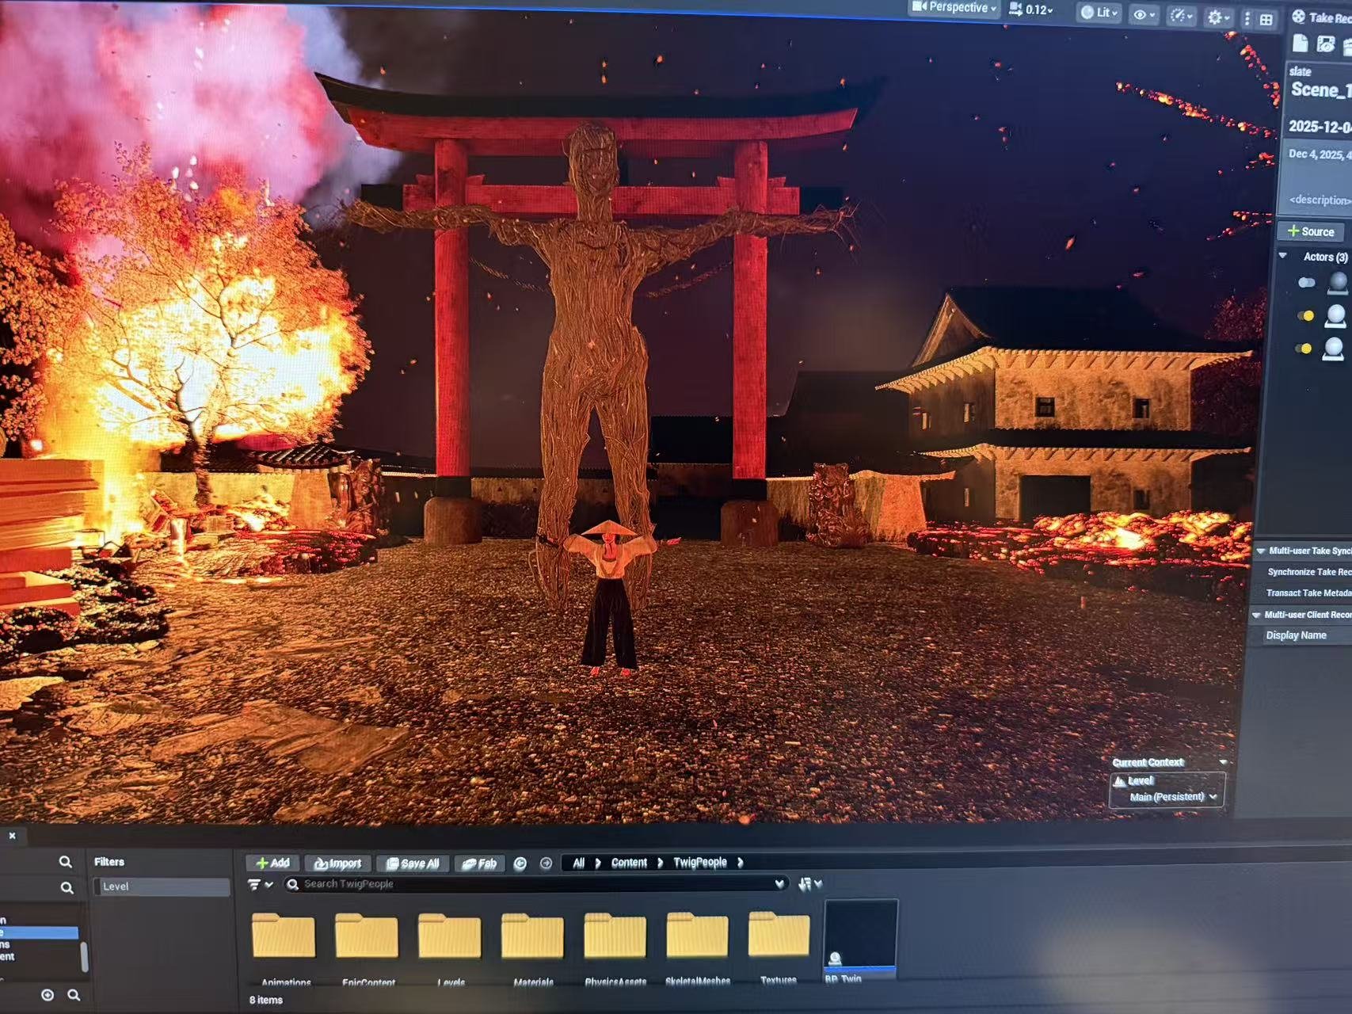1352x1014 pixels.
Task: Click the take description field
Action: 1320,200
